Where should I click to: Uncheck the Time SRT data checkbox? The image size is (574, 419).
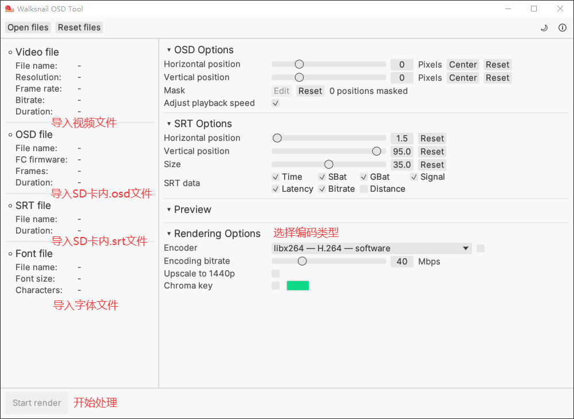276,177
